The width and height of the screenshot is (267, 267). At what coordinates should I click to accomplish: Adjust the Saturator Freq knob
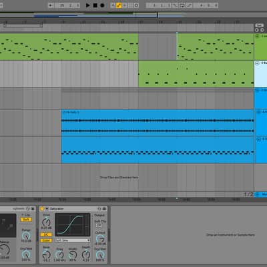point(59,254)
